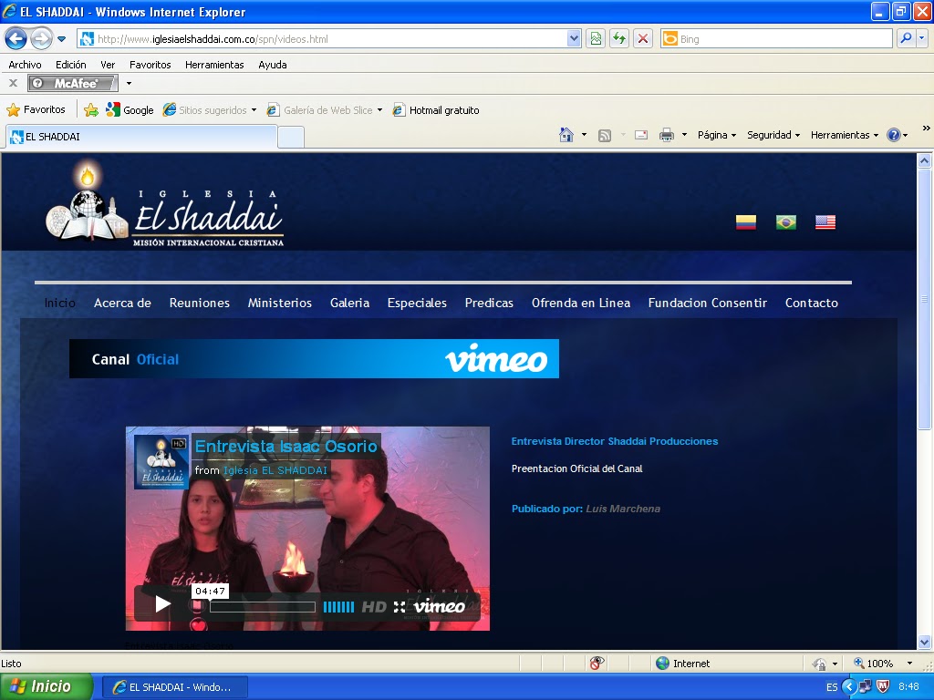The image size is (934, 700).
Task: Open the Predicas page
Action: tap(489, 303)
